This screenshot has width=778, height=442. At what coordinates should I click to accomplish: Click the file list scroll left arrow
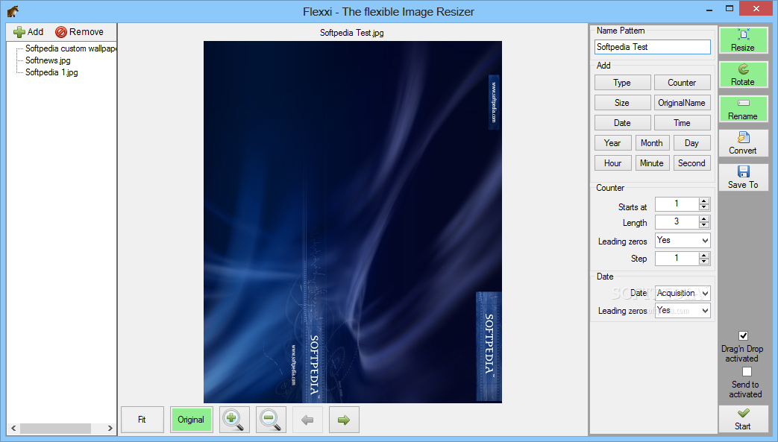[x=13, y=428]
